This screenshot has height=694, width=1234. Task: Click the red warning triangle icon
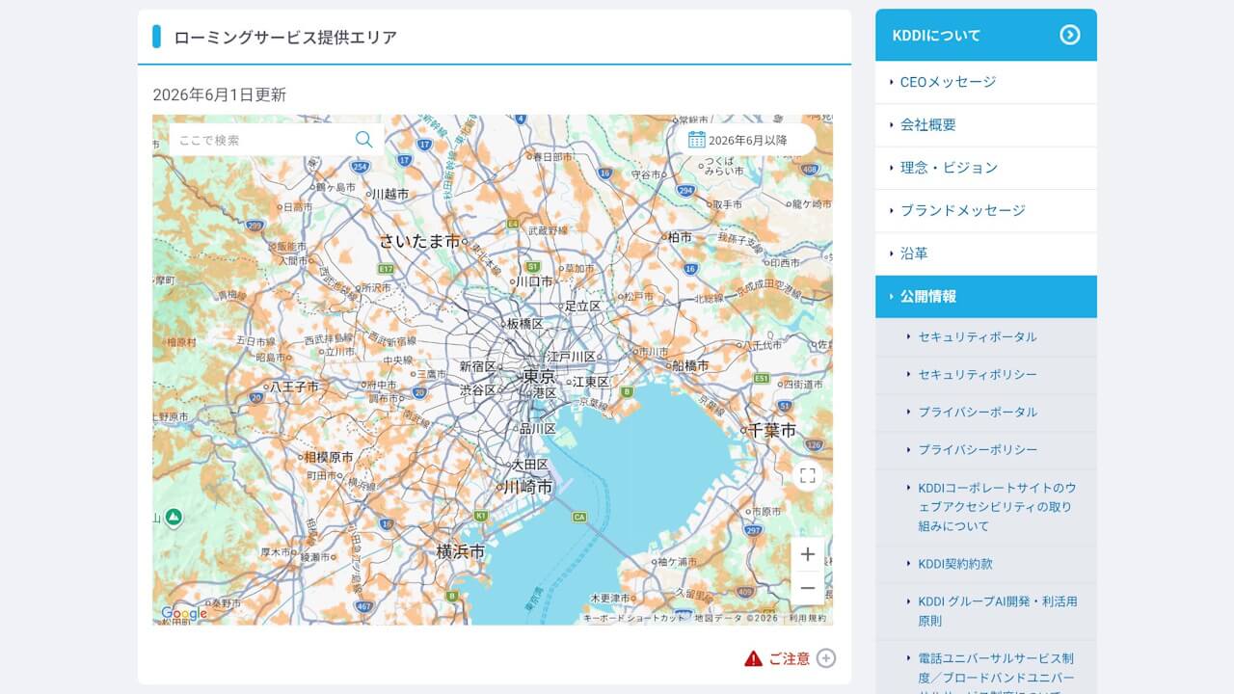pyautogui.click(x=754, y=658)
